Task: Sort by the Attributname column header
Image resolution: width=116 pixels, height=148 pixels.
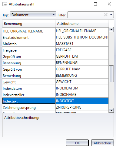Action: click(x=82, y=24)
